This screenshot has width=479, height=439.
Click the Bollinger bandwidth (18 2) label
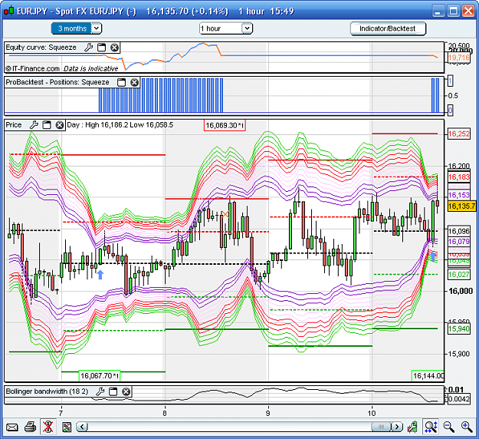point(47,391)
